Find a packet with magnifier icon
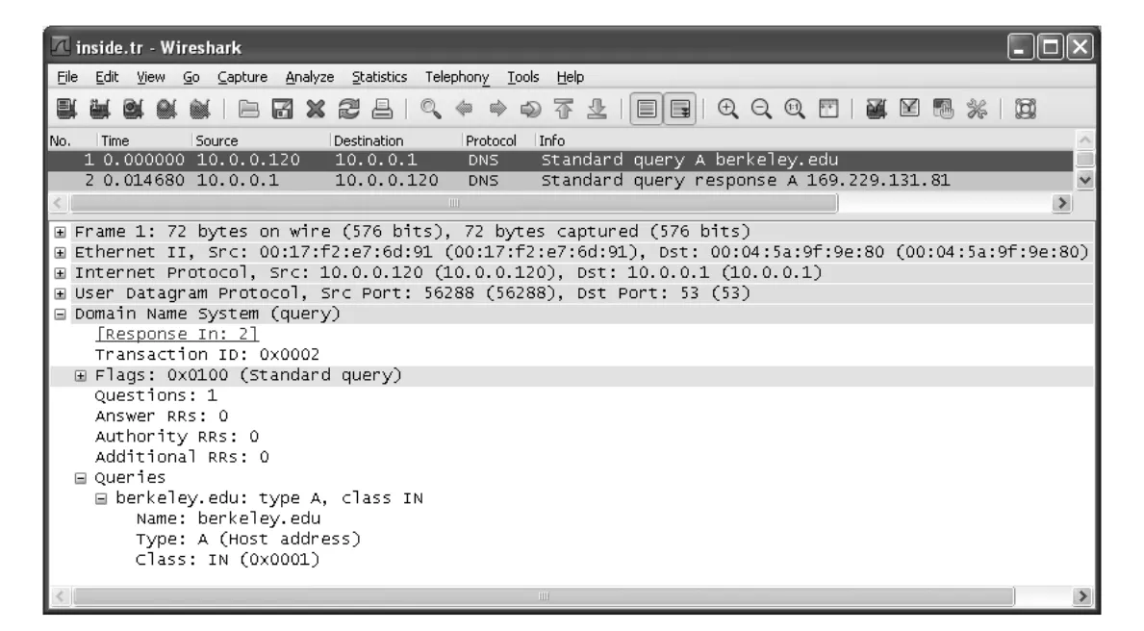 (430, 109)
